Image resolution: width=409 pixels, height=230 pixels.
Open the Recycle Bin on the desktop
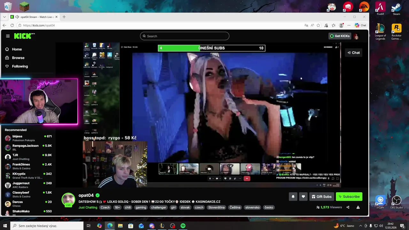8,6
